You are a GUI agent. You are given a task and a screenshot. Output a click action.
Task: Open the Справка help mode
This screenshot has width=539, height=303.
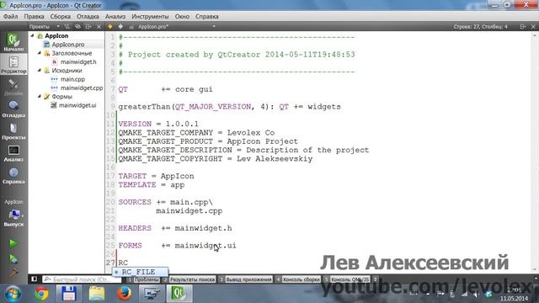(13, 176)
